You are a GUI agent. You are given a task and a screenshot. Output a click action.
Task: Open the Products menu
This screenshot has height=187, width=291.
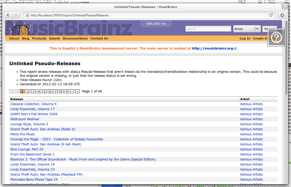tap(39, 38)
